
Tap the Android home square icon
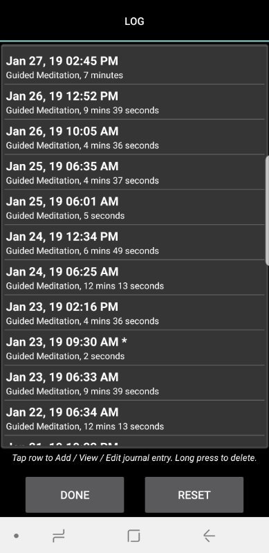click(x=133, y=536)
